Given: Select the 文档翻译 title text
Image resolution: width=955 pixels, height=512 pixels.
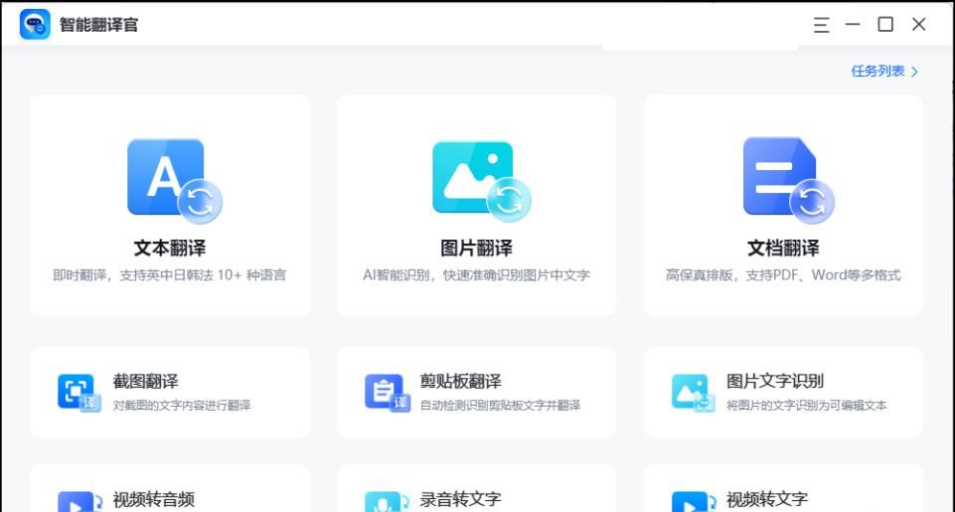Looking at the screenshot, I should [x=783, y=249].
